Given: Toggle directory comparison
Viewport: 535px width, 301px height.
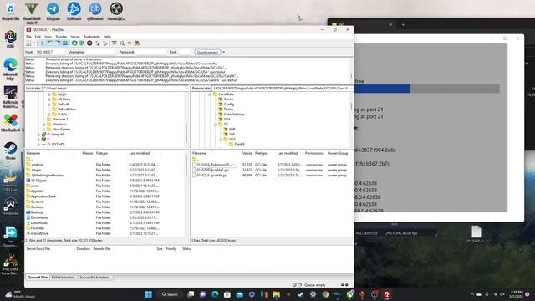Looking at the screenshot, I should coord(122,43).
